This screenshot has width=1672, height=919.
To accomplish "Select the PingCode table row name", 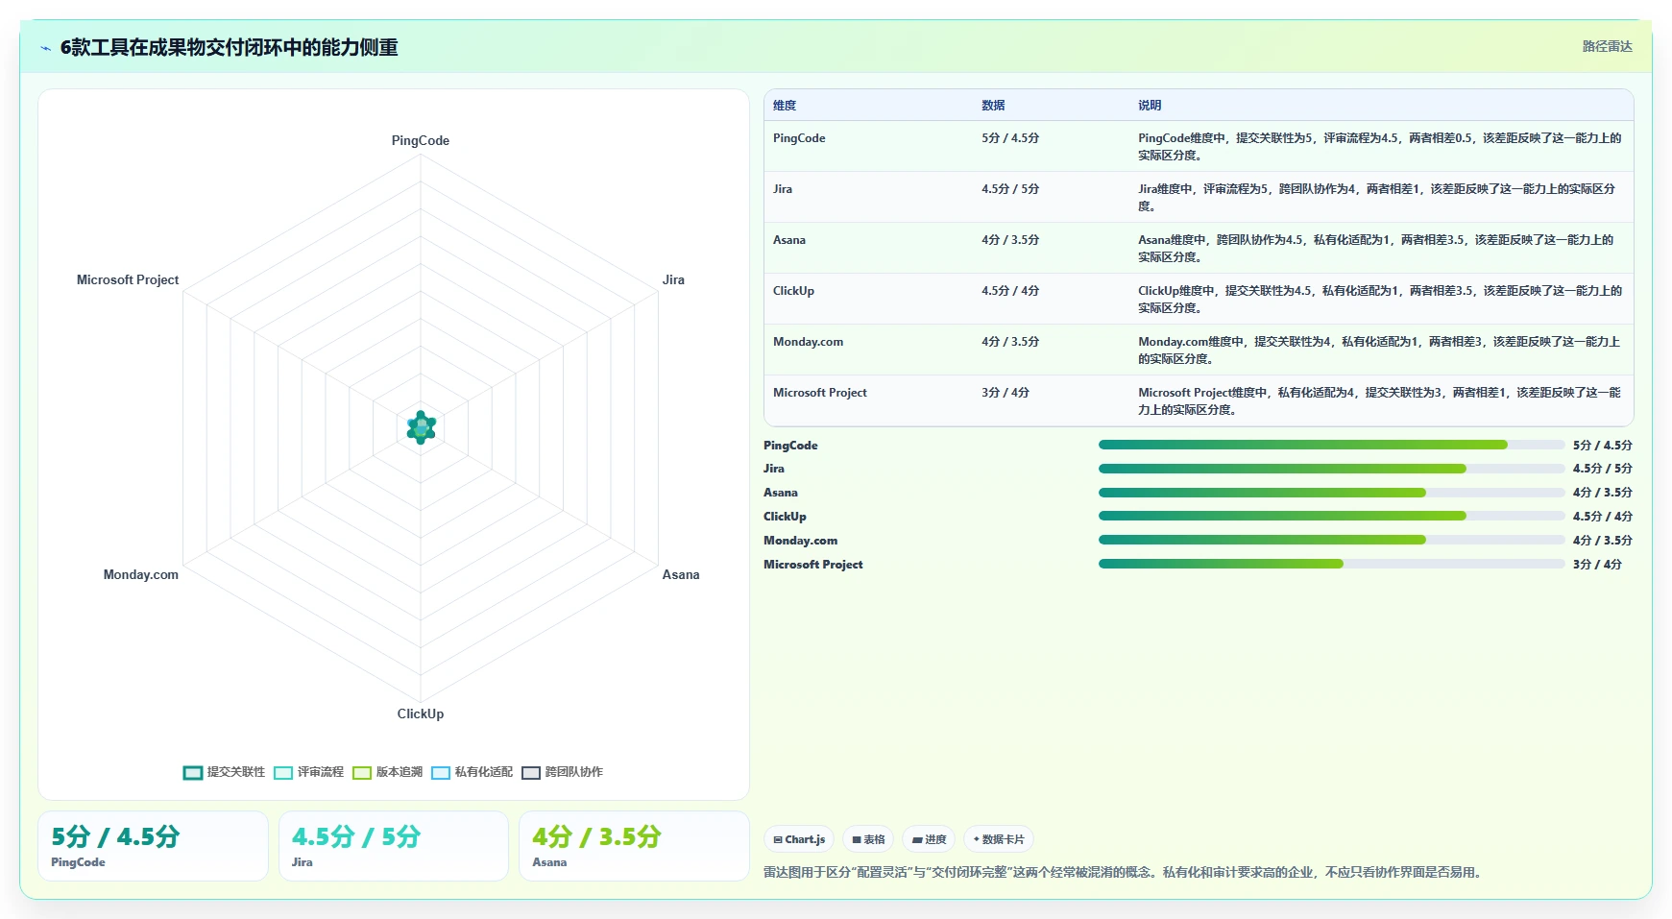I will tap(799, 138).
